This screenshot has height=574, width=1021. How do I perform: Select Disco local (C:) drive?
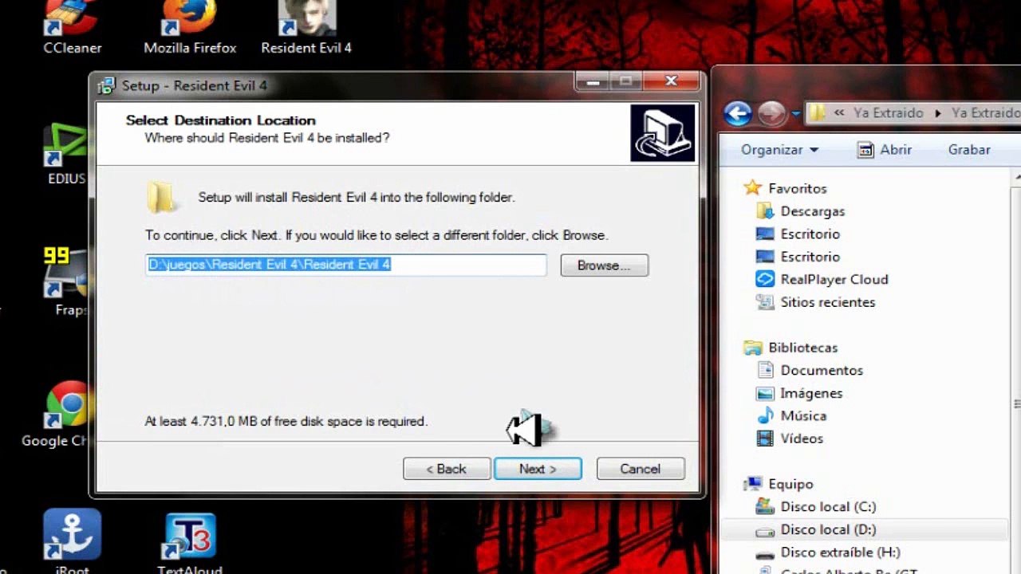click(828, 506)
